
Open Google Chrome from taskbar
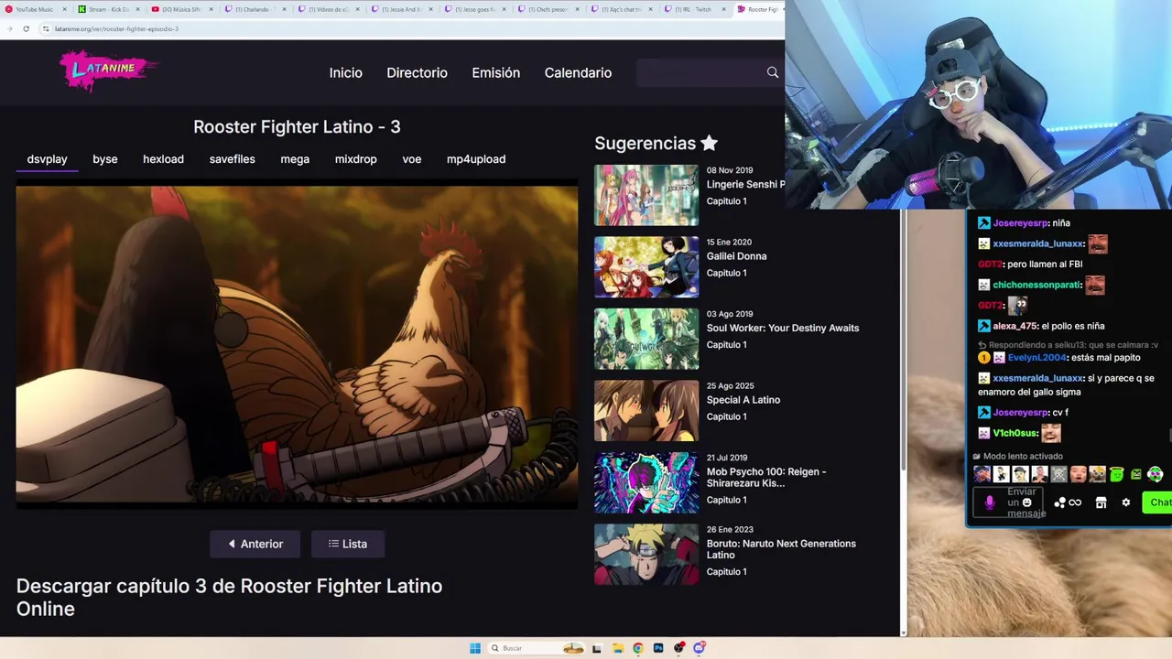pos(638,648)
